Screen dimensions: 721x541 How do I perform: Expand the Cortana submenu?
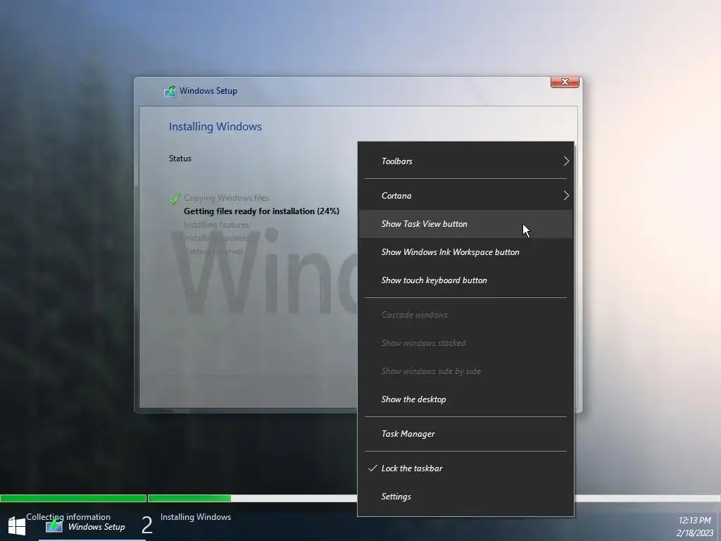465,196
